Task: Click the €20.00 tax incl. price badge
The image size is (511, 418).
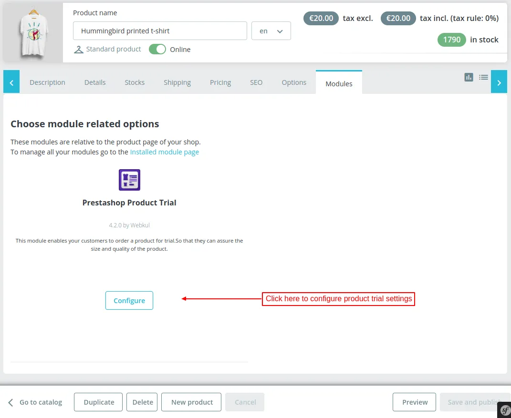Action: [x=398, y=18]
